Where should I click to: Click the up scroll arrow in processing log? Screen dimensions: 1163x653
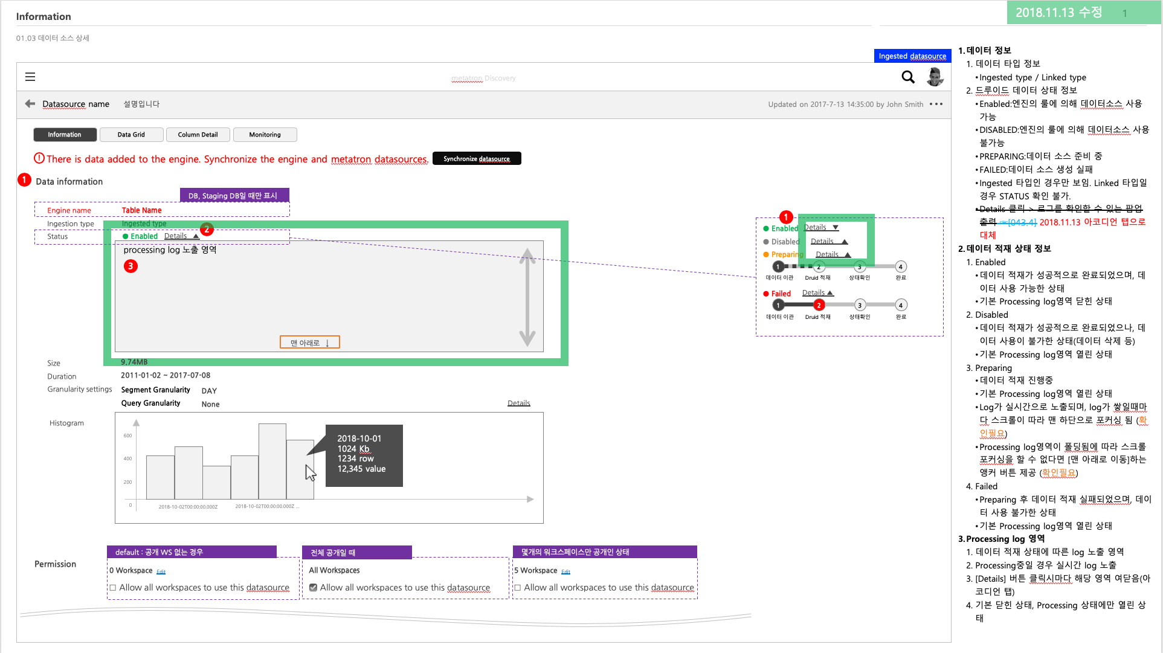point(528,255)
